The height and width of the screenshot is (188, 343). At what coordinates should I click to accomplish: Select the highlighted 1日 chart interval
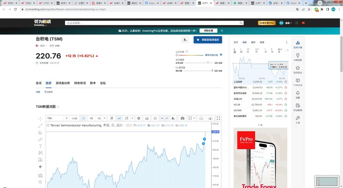[84, 118]
